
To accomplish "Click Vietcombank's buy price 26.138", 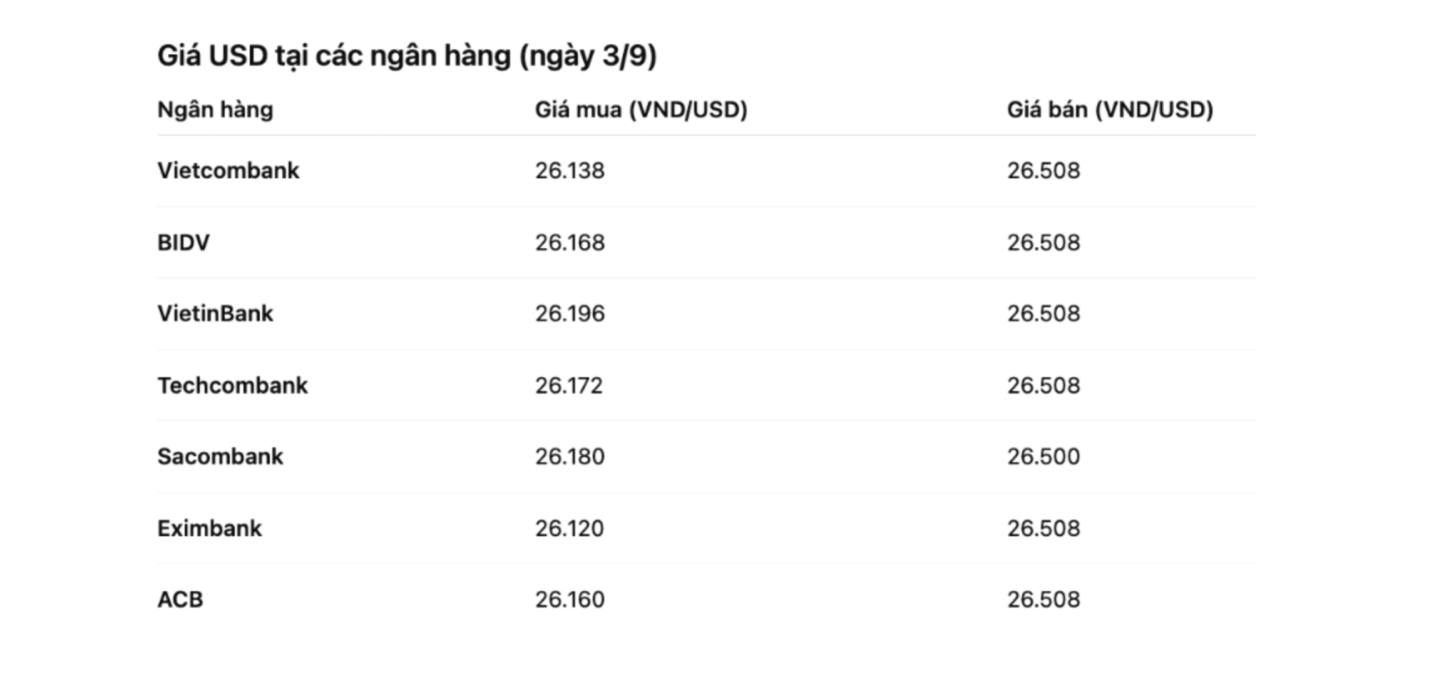I will point(570,171).
